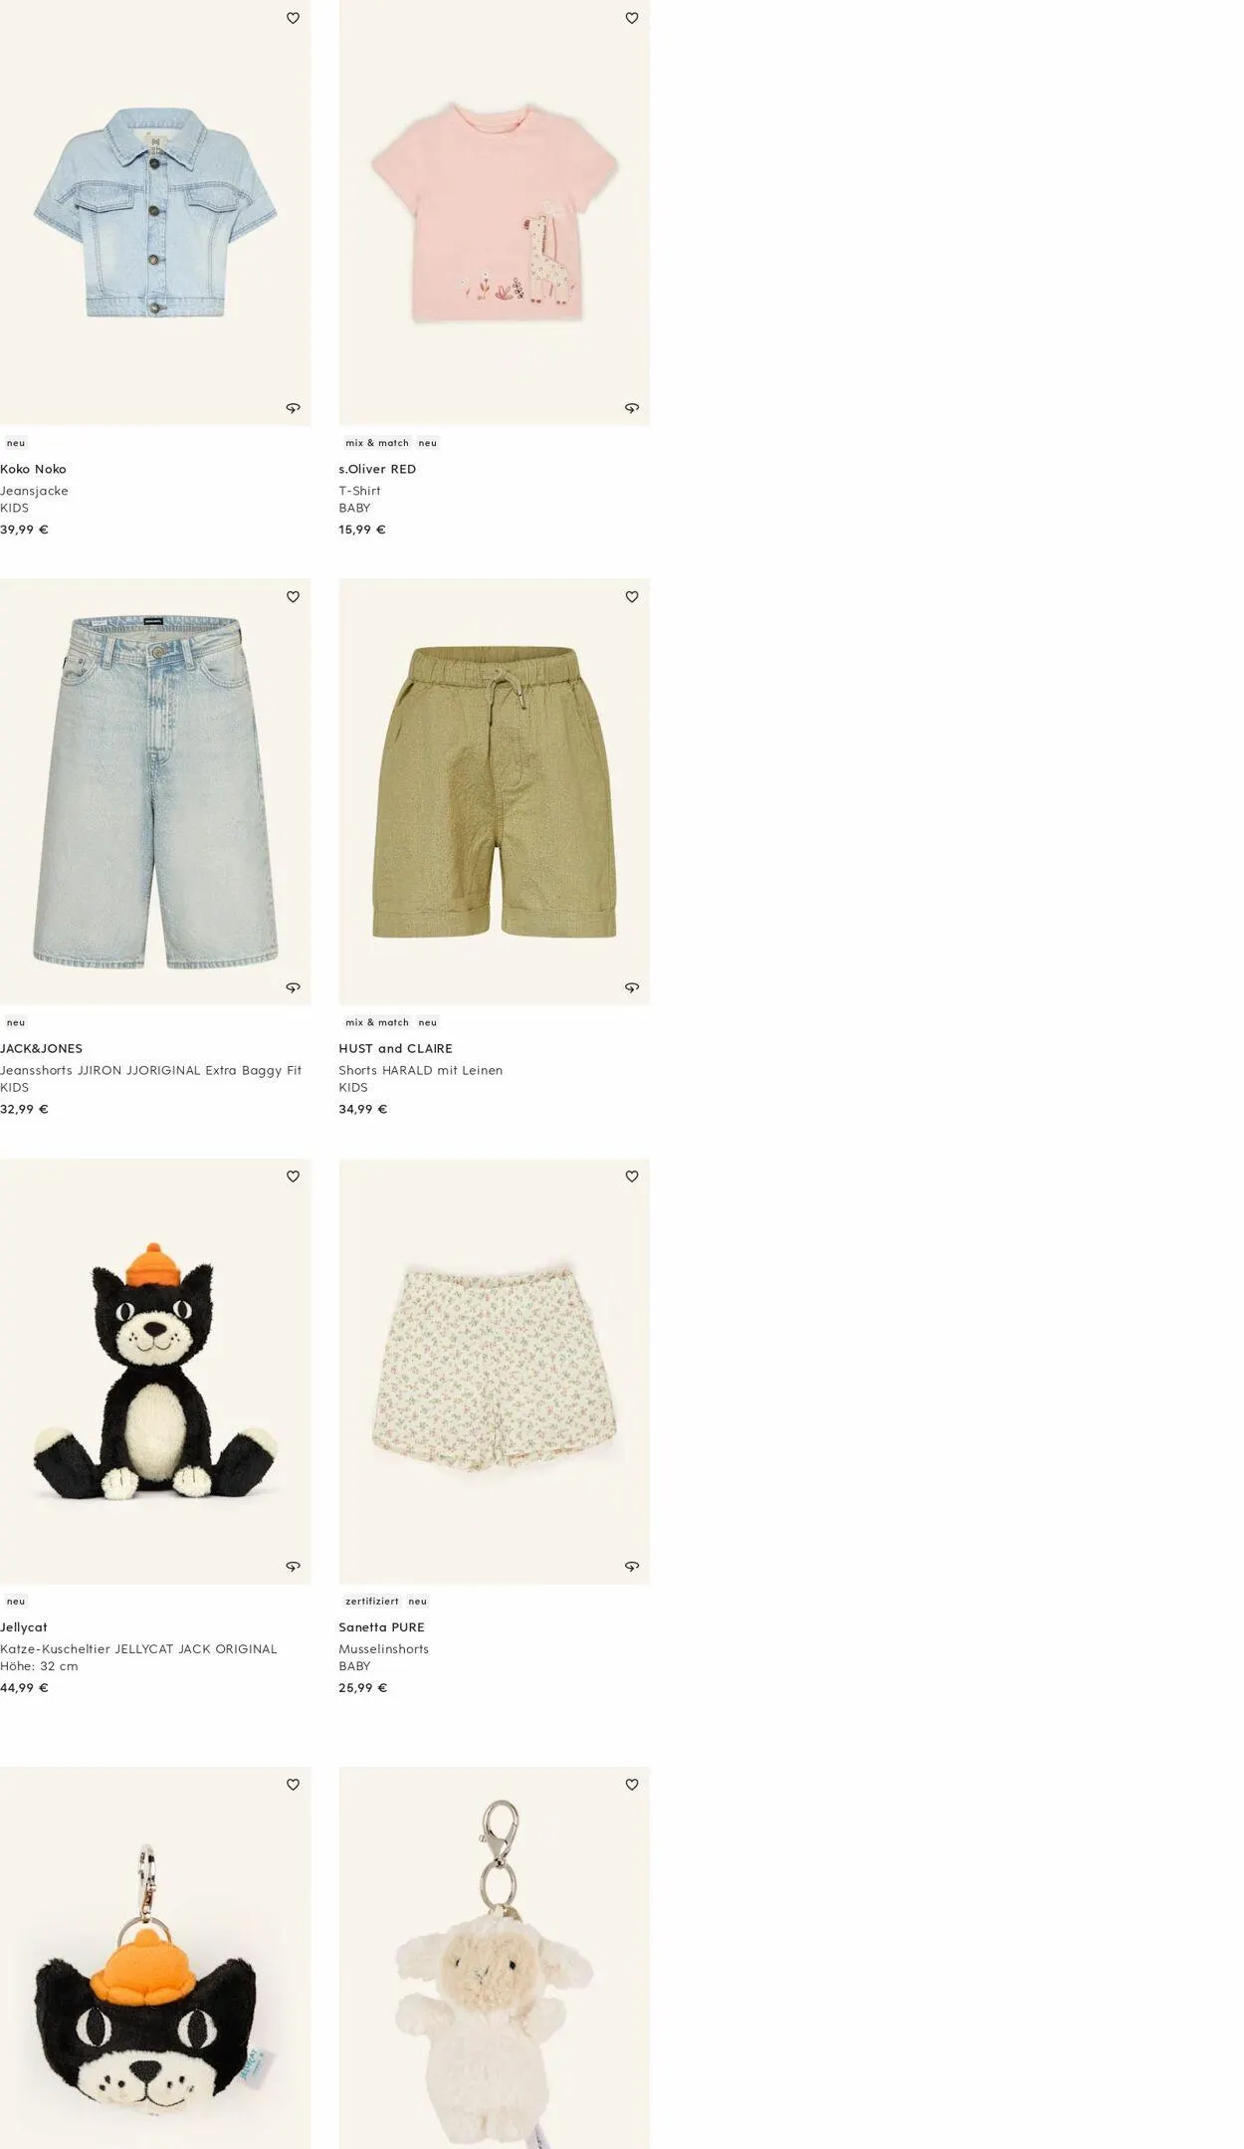Show similar items for green linen shorts

631,987
